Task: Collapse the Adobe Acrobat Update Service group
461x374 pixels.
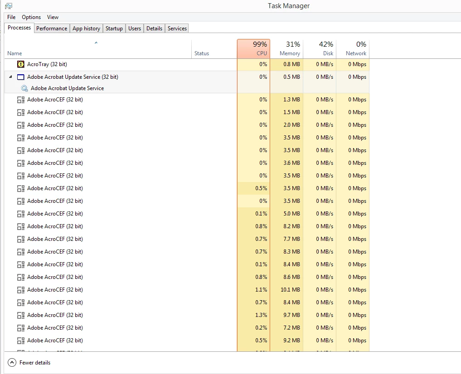Action: pyautogui.click(x=10, y=77)
